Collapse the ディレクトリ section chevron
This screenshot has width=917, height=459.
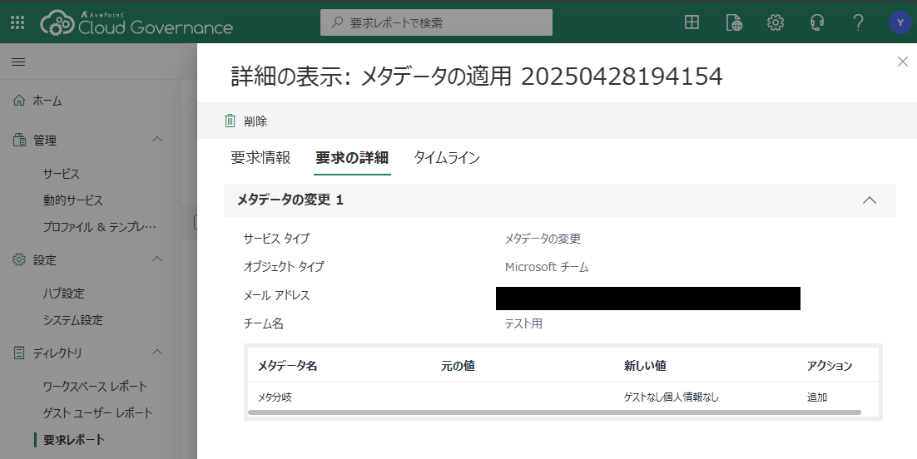pyautogui.click(x=156, y=353)
